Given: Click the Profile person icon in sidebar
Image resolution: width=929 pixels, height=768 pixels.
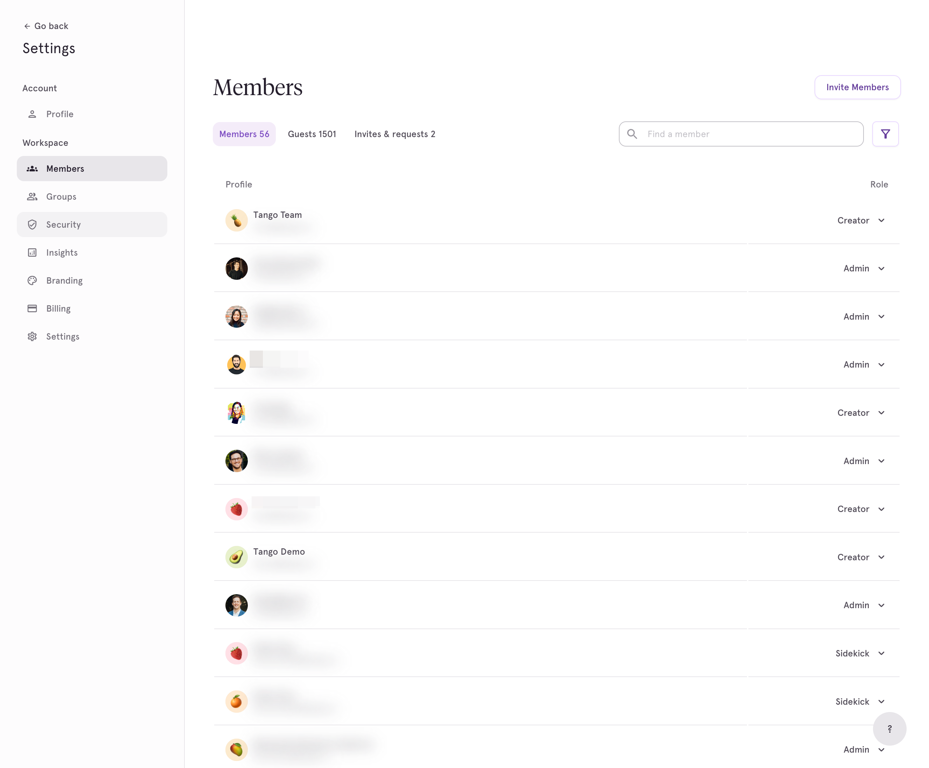Looking at the screenshot, I should coord(32,114).
